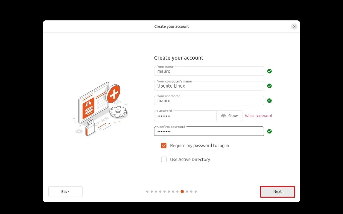Click the Show password eye icon
This screenshot has height=214, width=343.
click(223, 116)
